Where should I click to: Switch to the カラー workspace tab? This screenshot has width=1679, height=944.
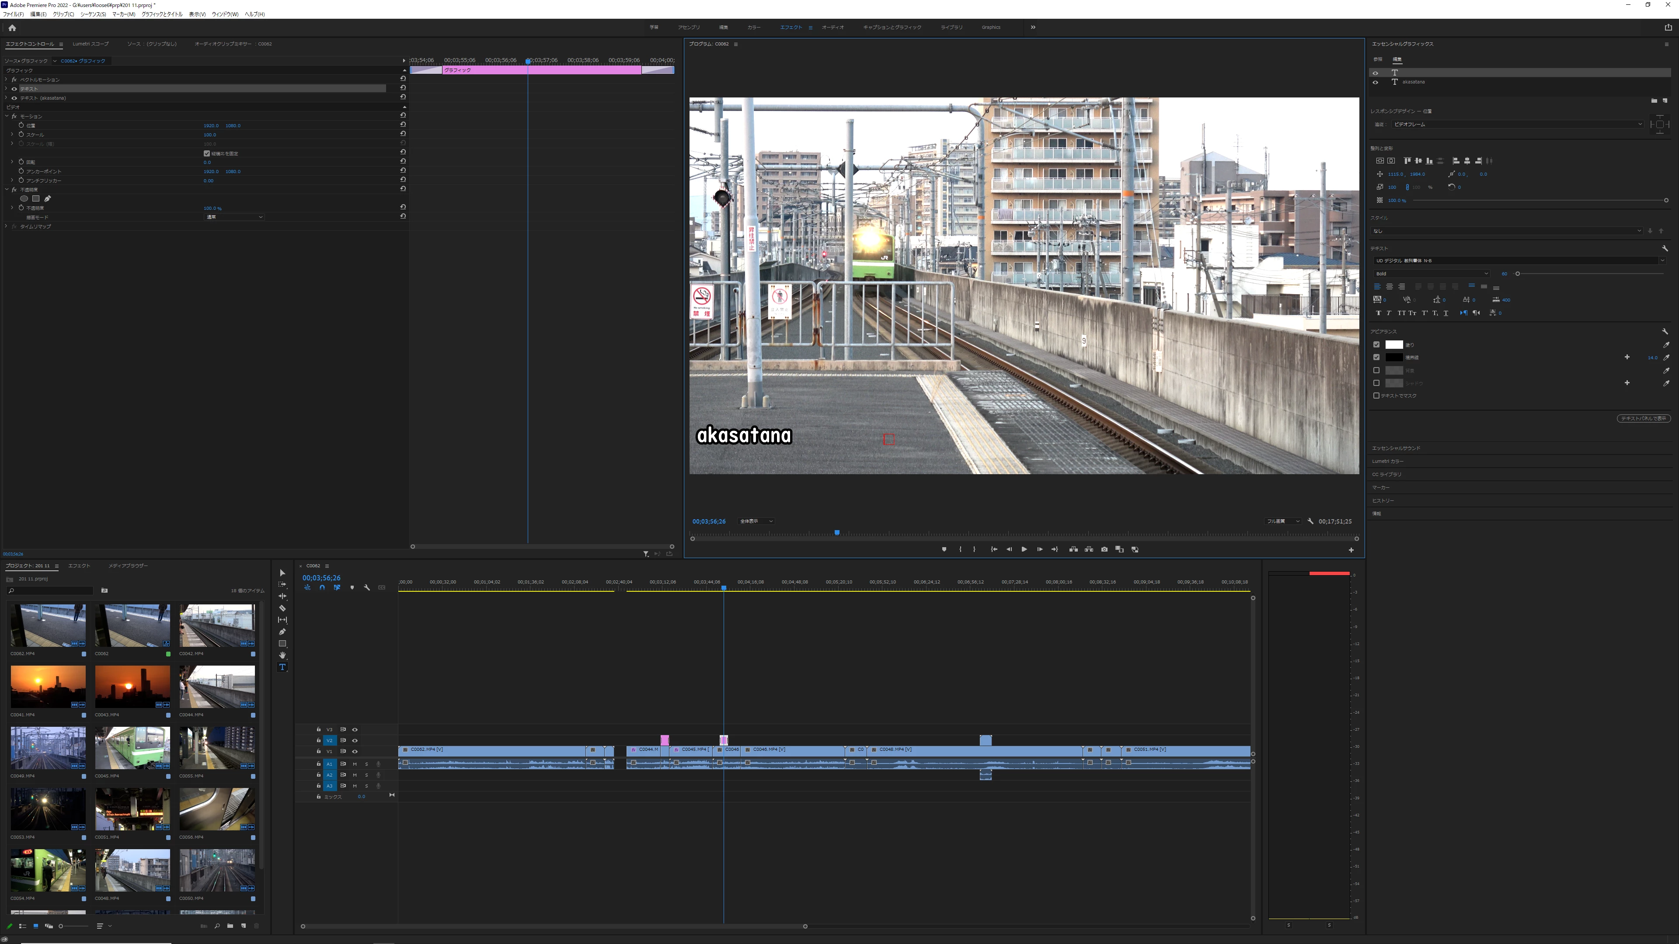click(753, 28)
